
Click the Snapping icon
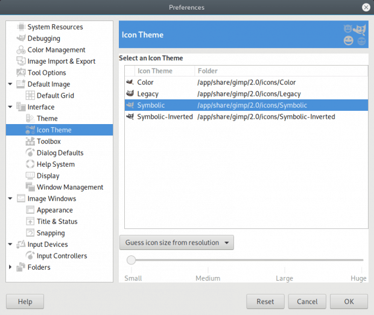pyautogui.click(x=30, y=232)
